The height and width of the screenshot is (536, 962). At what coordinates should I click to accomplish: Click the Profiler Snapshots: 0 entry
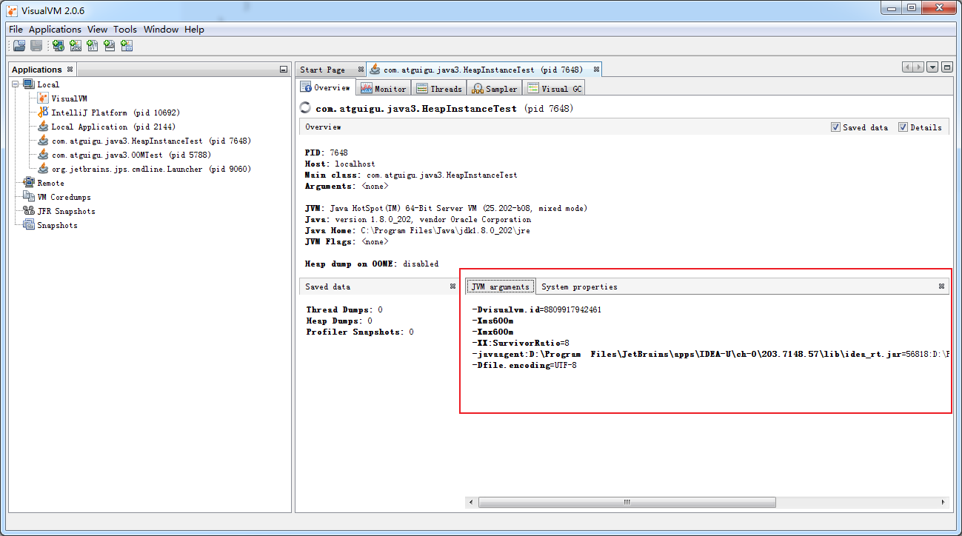[x=360, y=332]
